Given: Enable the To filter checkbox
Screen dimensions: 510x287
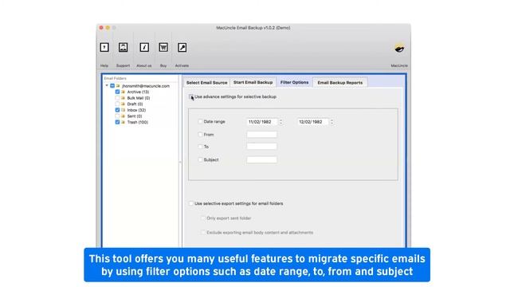Looking at the screenshot, I should tap(200, 147).
